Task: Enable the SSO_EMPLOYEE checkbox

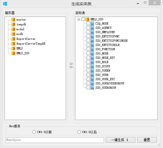Action: click(x=88, y=32)
